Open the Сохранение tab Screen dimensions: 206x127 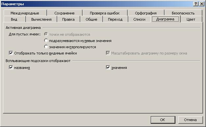(64, 13)
